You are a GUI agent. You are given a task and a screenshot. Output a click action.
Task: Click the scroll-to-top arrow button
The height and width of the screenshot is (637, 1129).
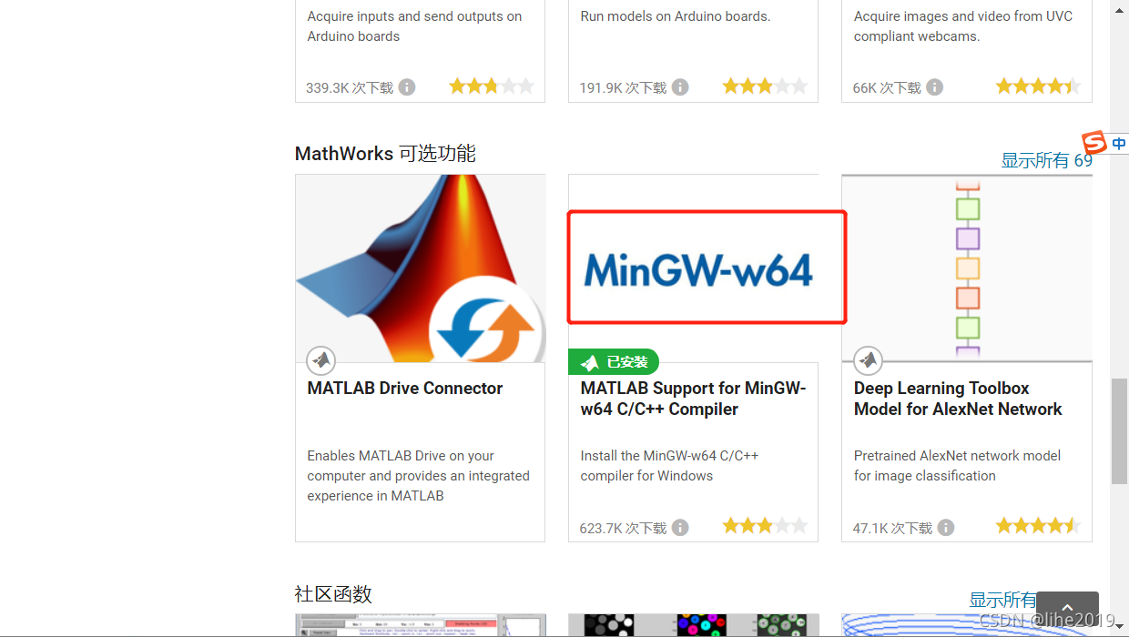tap(1067, 610)
